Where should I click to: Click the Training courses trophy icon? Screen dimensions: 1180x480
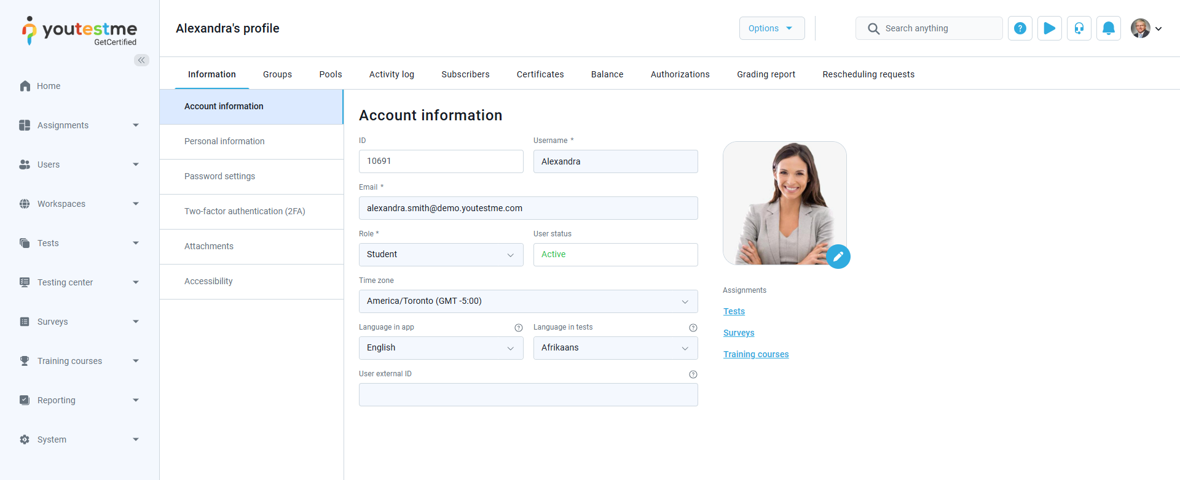[x=25, y=361]
